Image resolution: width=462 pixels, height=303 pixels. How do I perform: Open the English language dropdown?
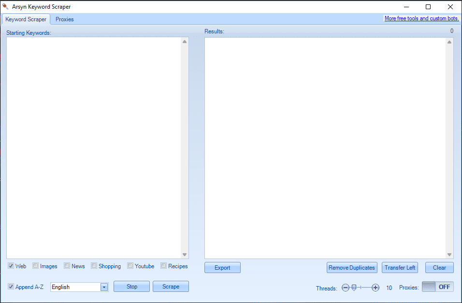(104, 287)
